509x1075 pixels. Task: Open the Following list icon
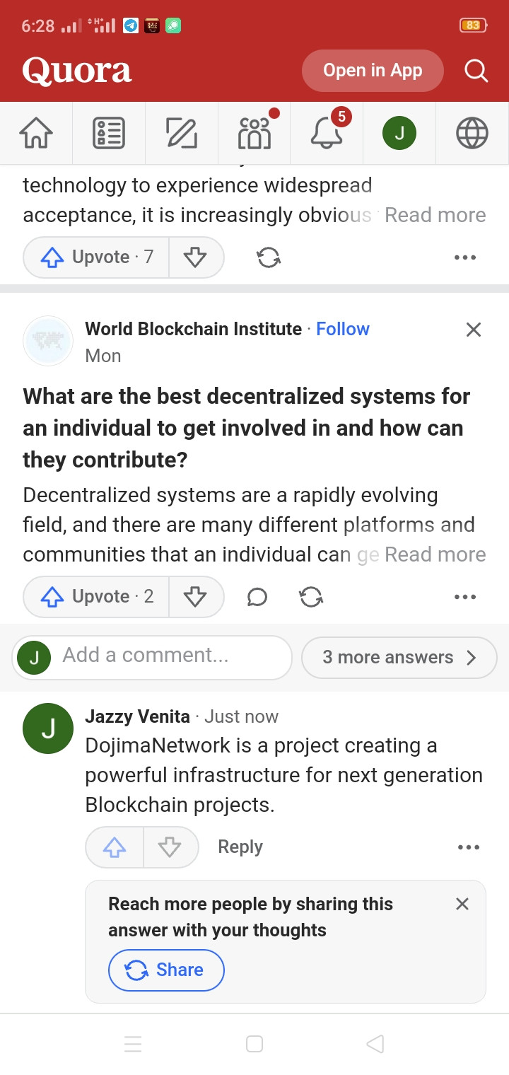tap(109, 133)
